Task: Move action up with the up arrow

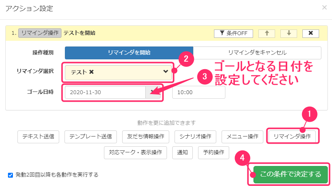Action: pyautogui.click(x=267, y=33)
